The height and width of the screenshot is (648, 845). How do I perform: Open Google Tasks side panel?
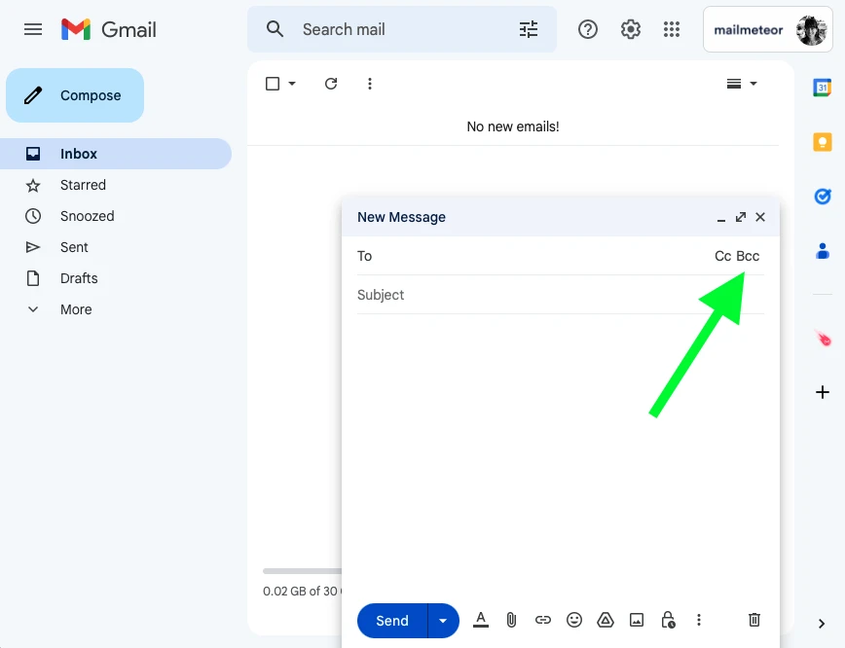(823, 197)
